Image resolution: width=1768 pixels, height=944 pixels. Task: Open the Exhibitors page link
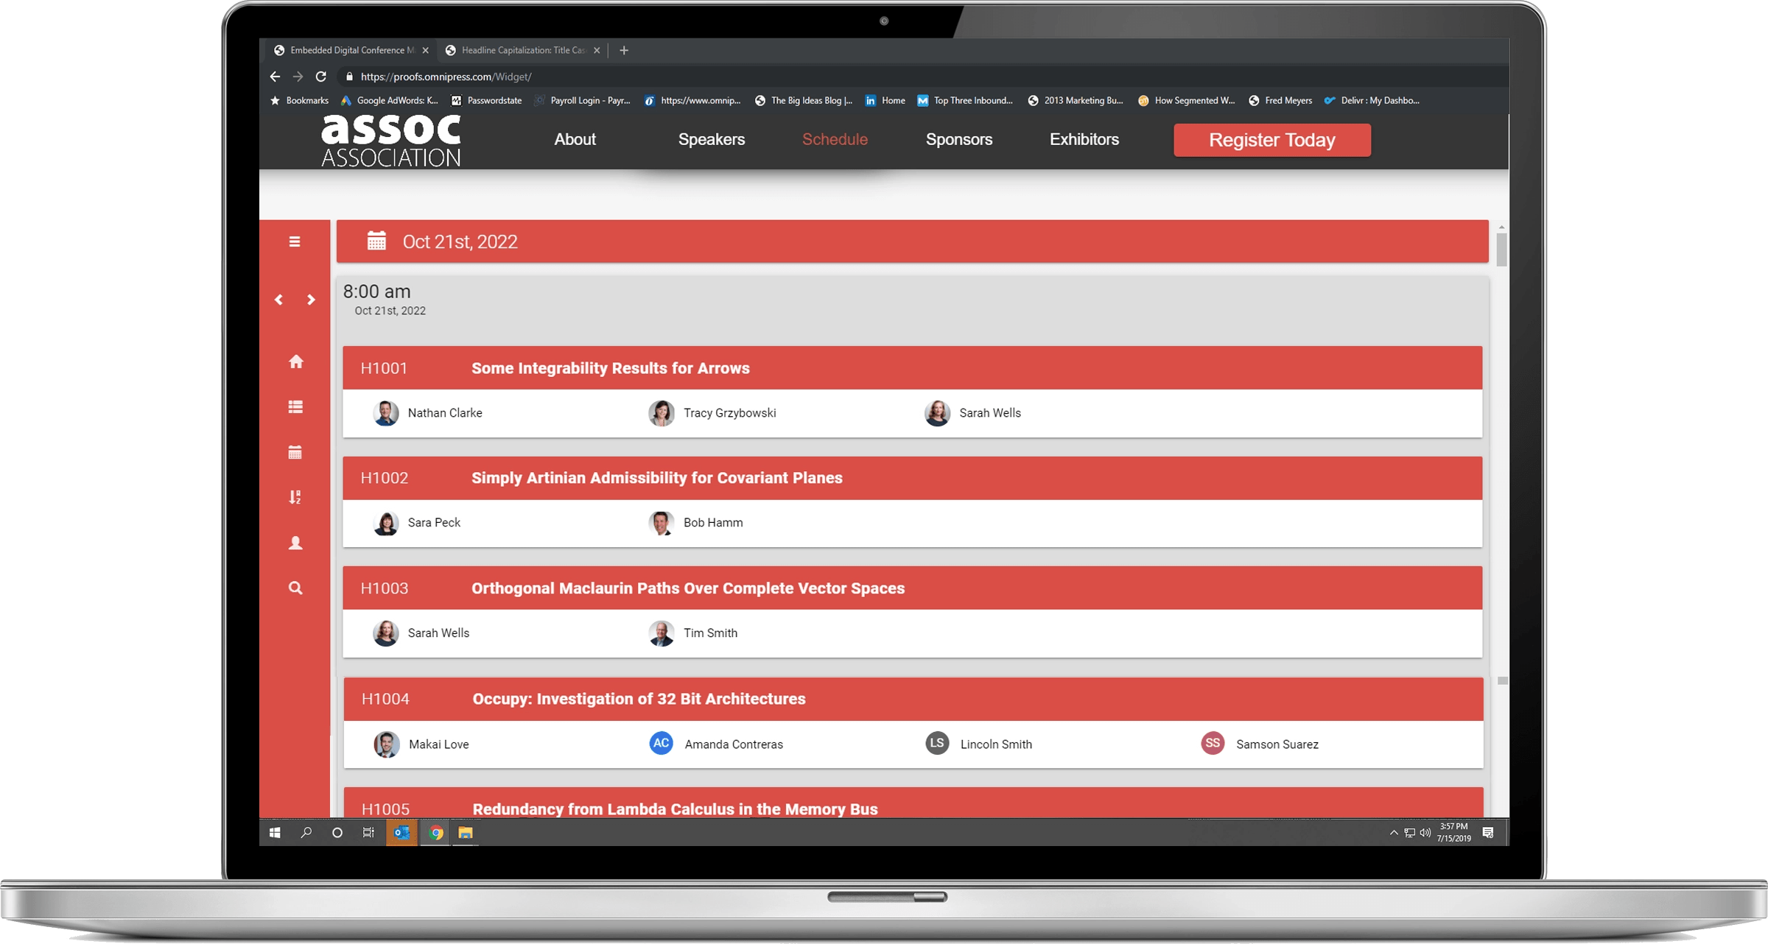point(1084,139)
